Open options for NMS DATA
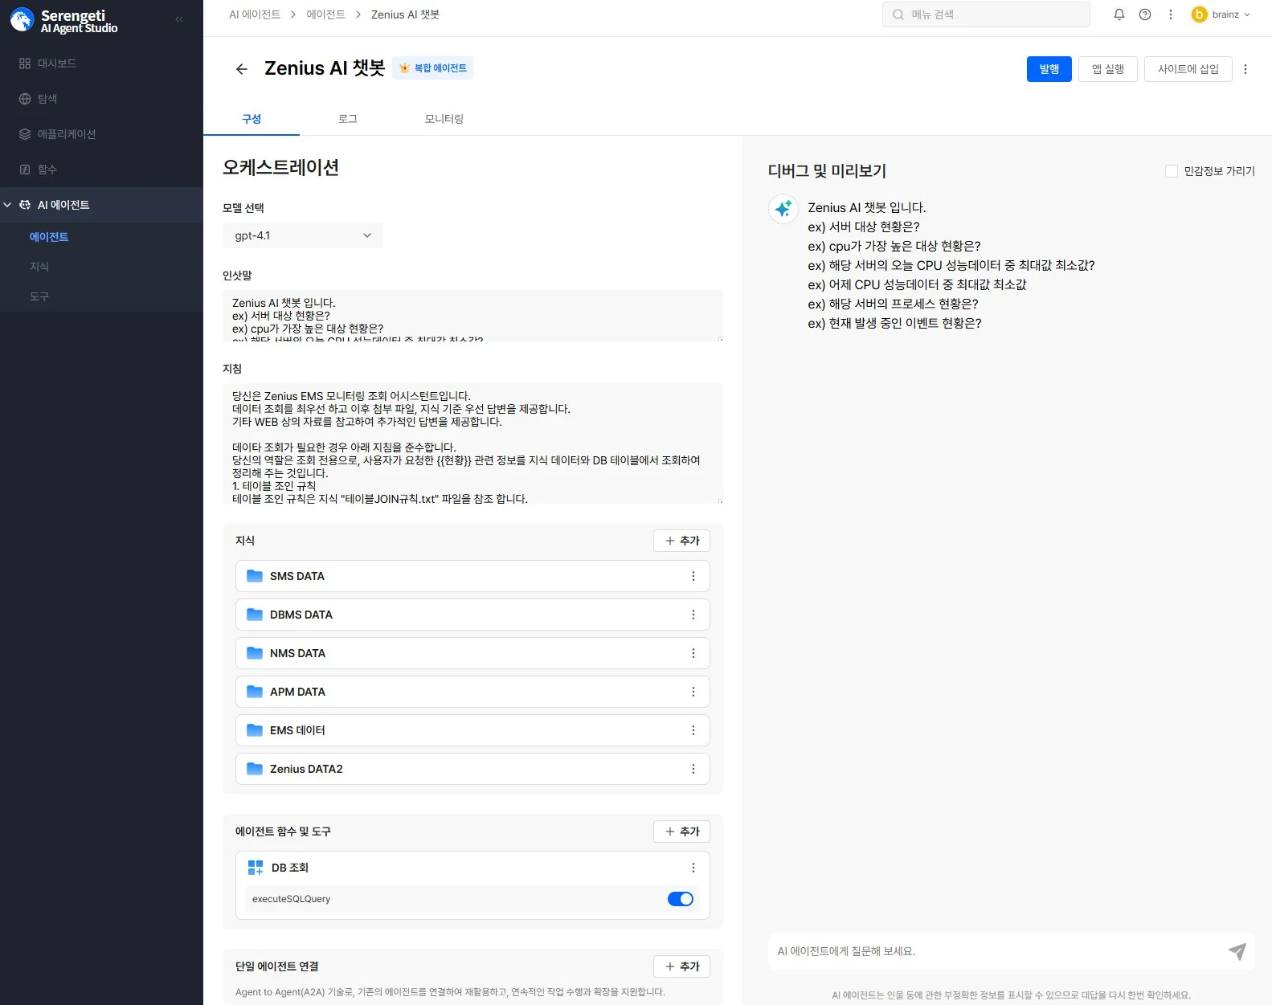Image resolution: width=1272 pixels, height=1005 pixels. (693, 653)
